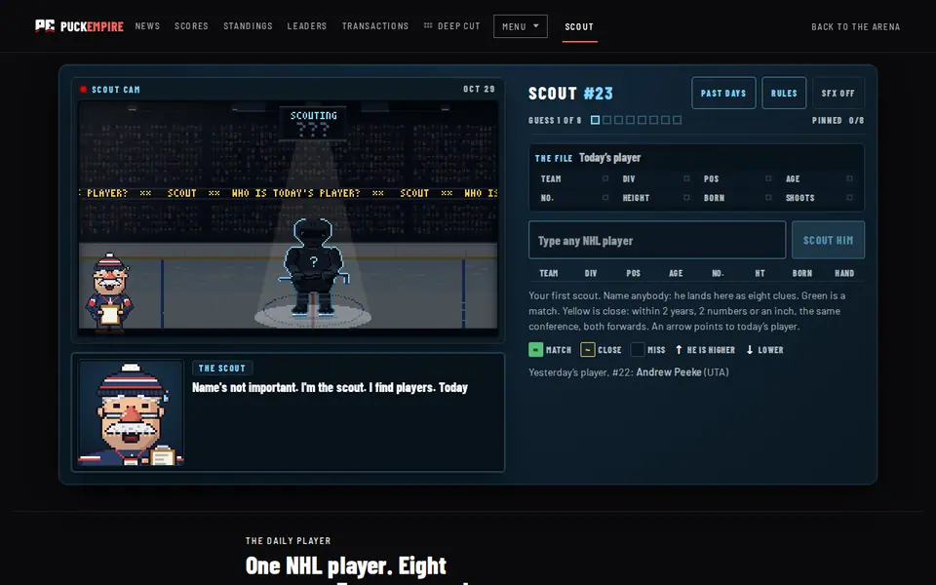Click the red Scout Cam recording dot
This screenshot has height=585, width=936.
point(83,90)
